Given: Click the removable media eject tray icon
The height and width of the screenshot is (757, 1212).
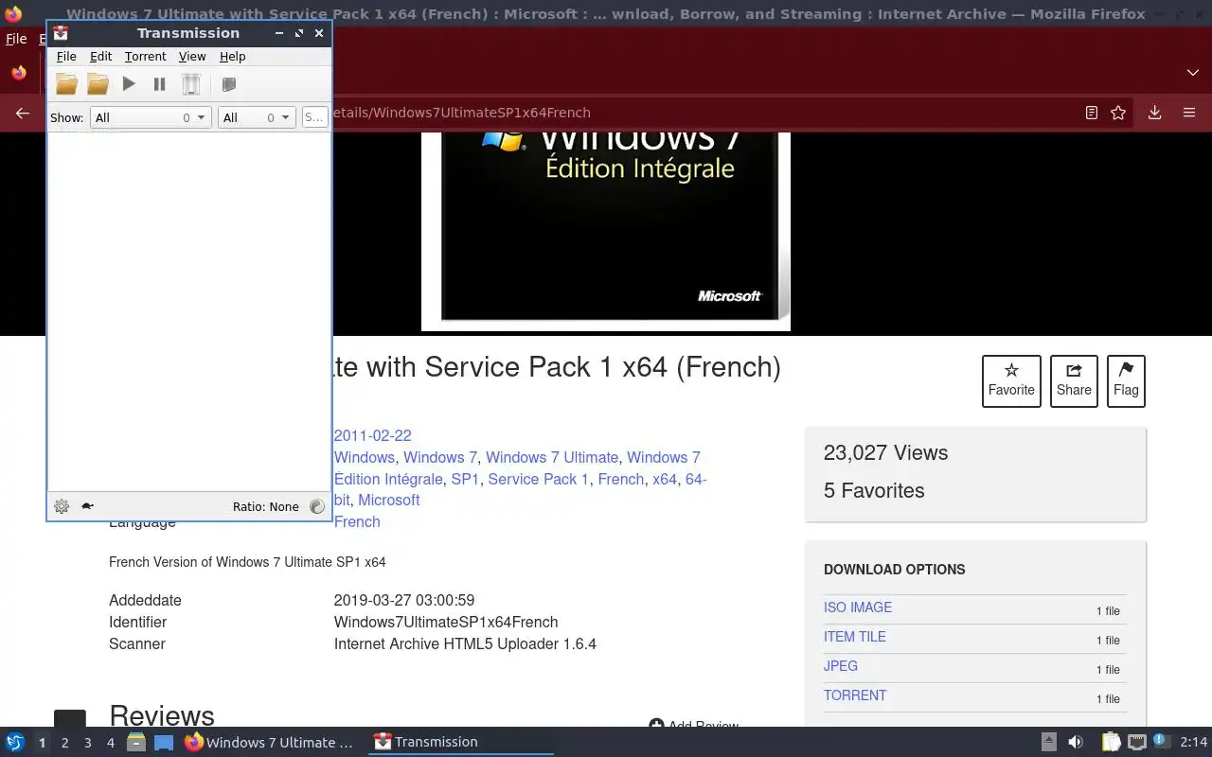Looking at the screenshot, I should coord(1049,743).
